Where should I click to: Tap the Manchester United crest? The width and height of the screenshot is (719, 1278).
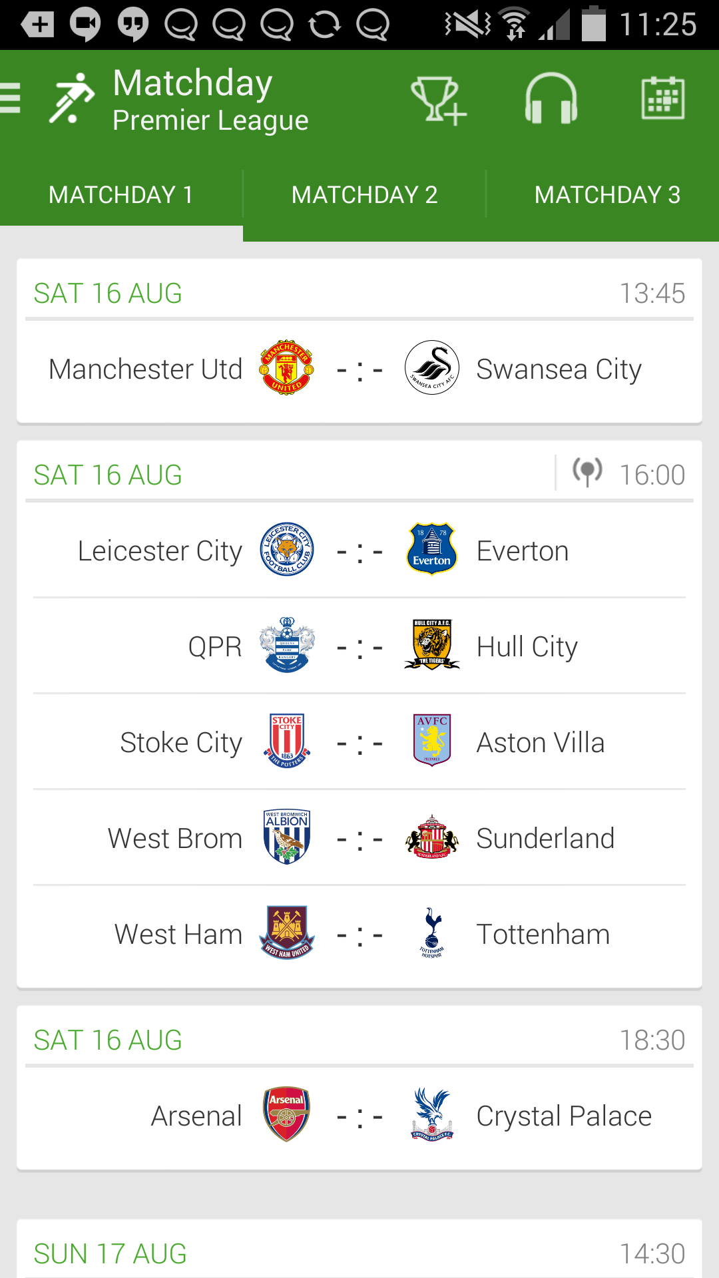[x=286, y=368]
